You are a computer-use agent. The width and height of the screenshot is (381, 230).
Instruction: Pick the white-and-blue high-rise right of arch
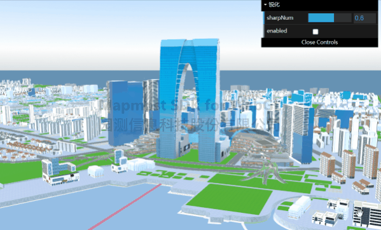pyautogui.click(x=298, y=132)
